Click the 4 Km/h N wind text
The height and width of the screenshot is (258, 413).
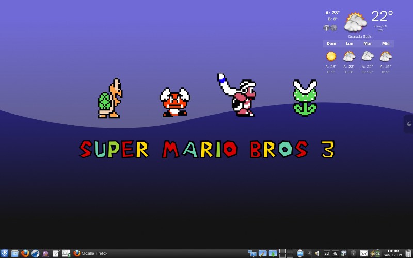pyautogui.click(x=380, y=27)
